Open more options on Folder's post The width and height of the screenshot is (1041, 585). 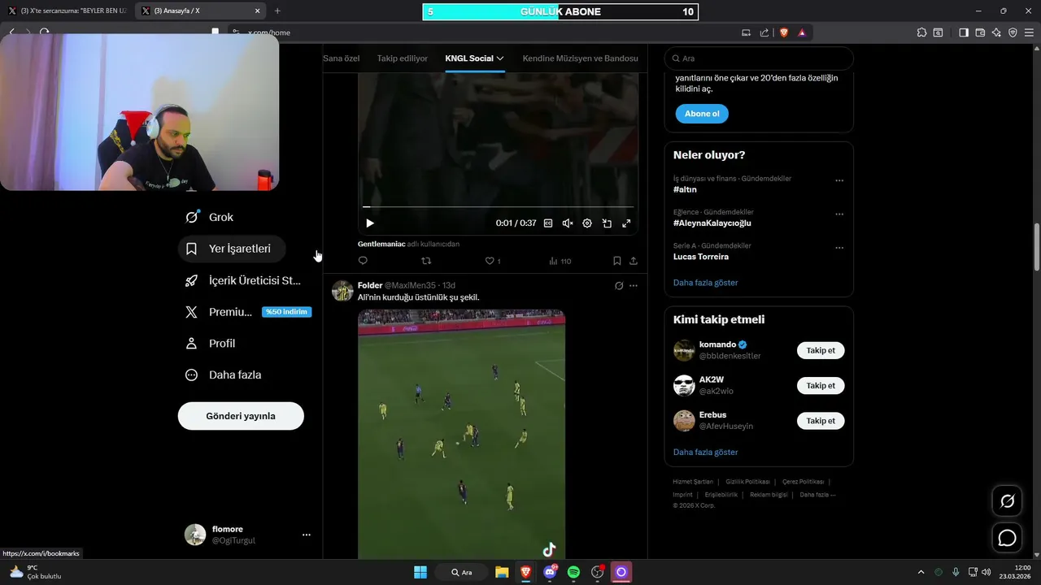[634, 286]
